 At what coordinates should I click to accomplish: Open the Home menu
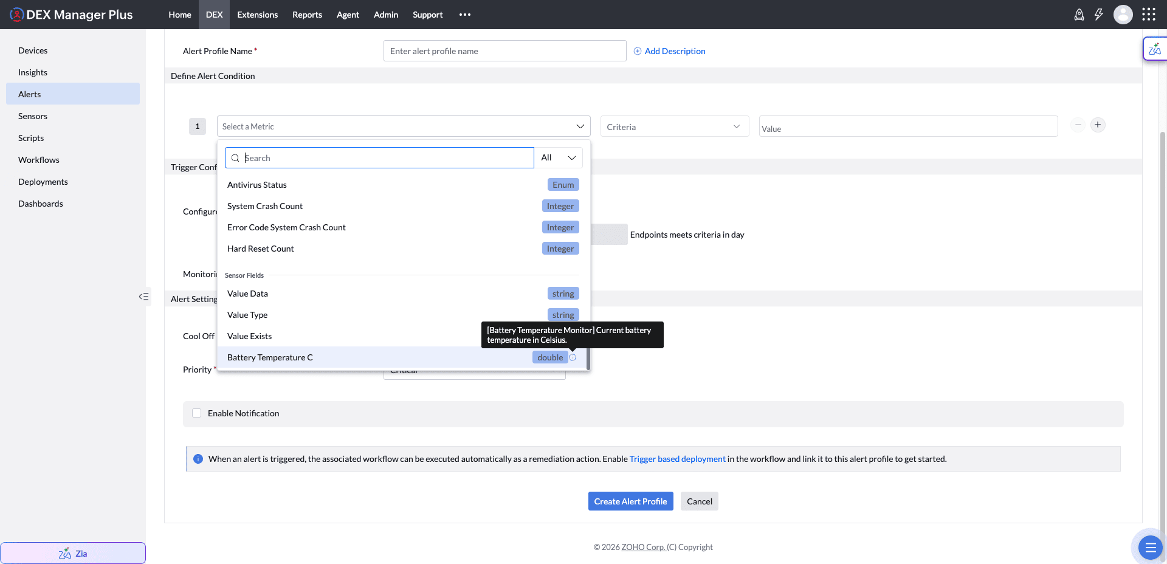click(x=180, y=15)
